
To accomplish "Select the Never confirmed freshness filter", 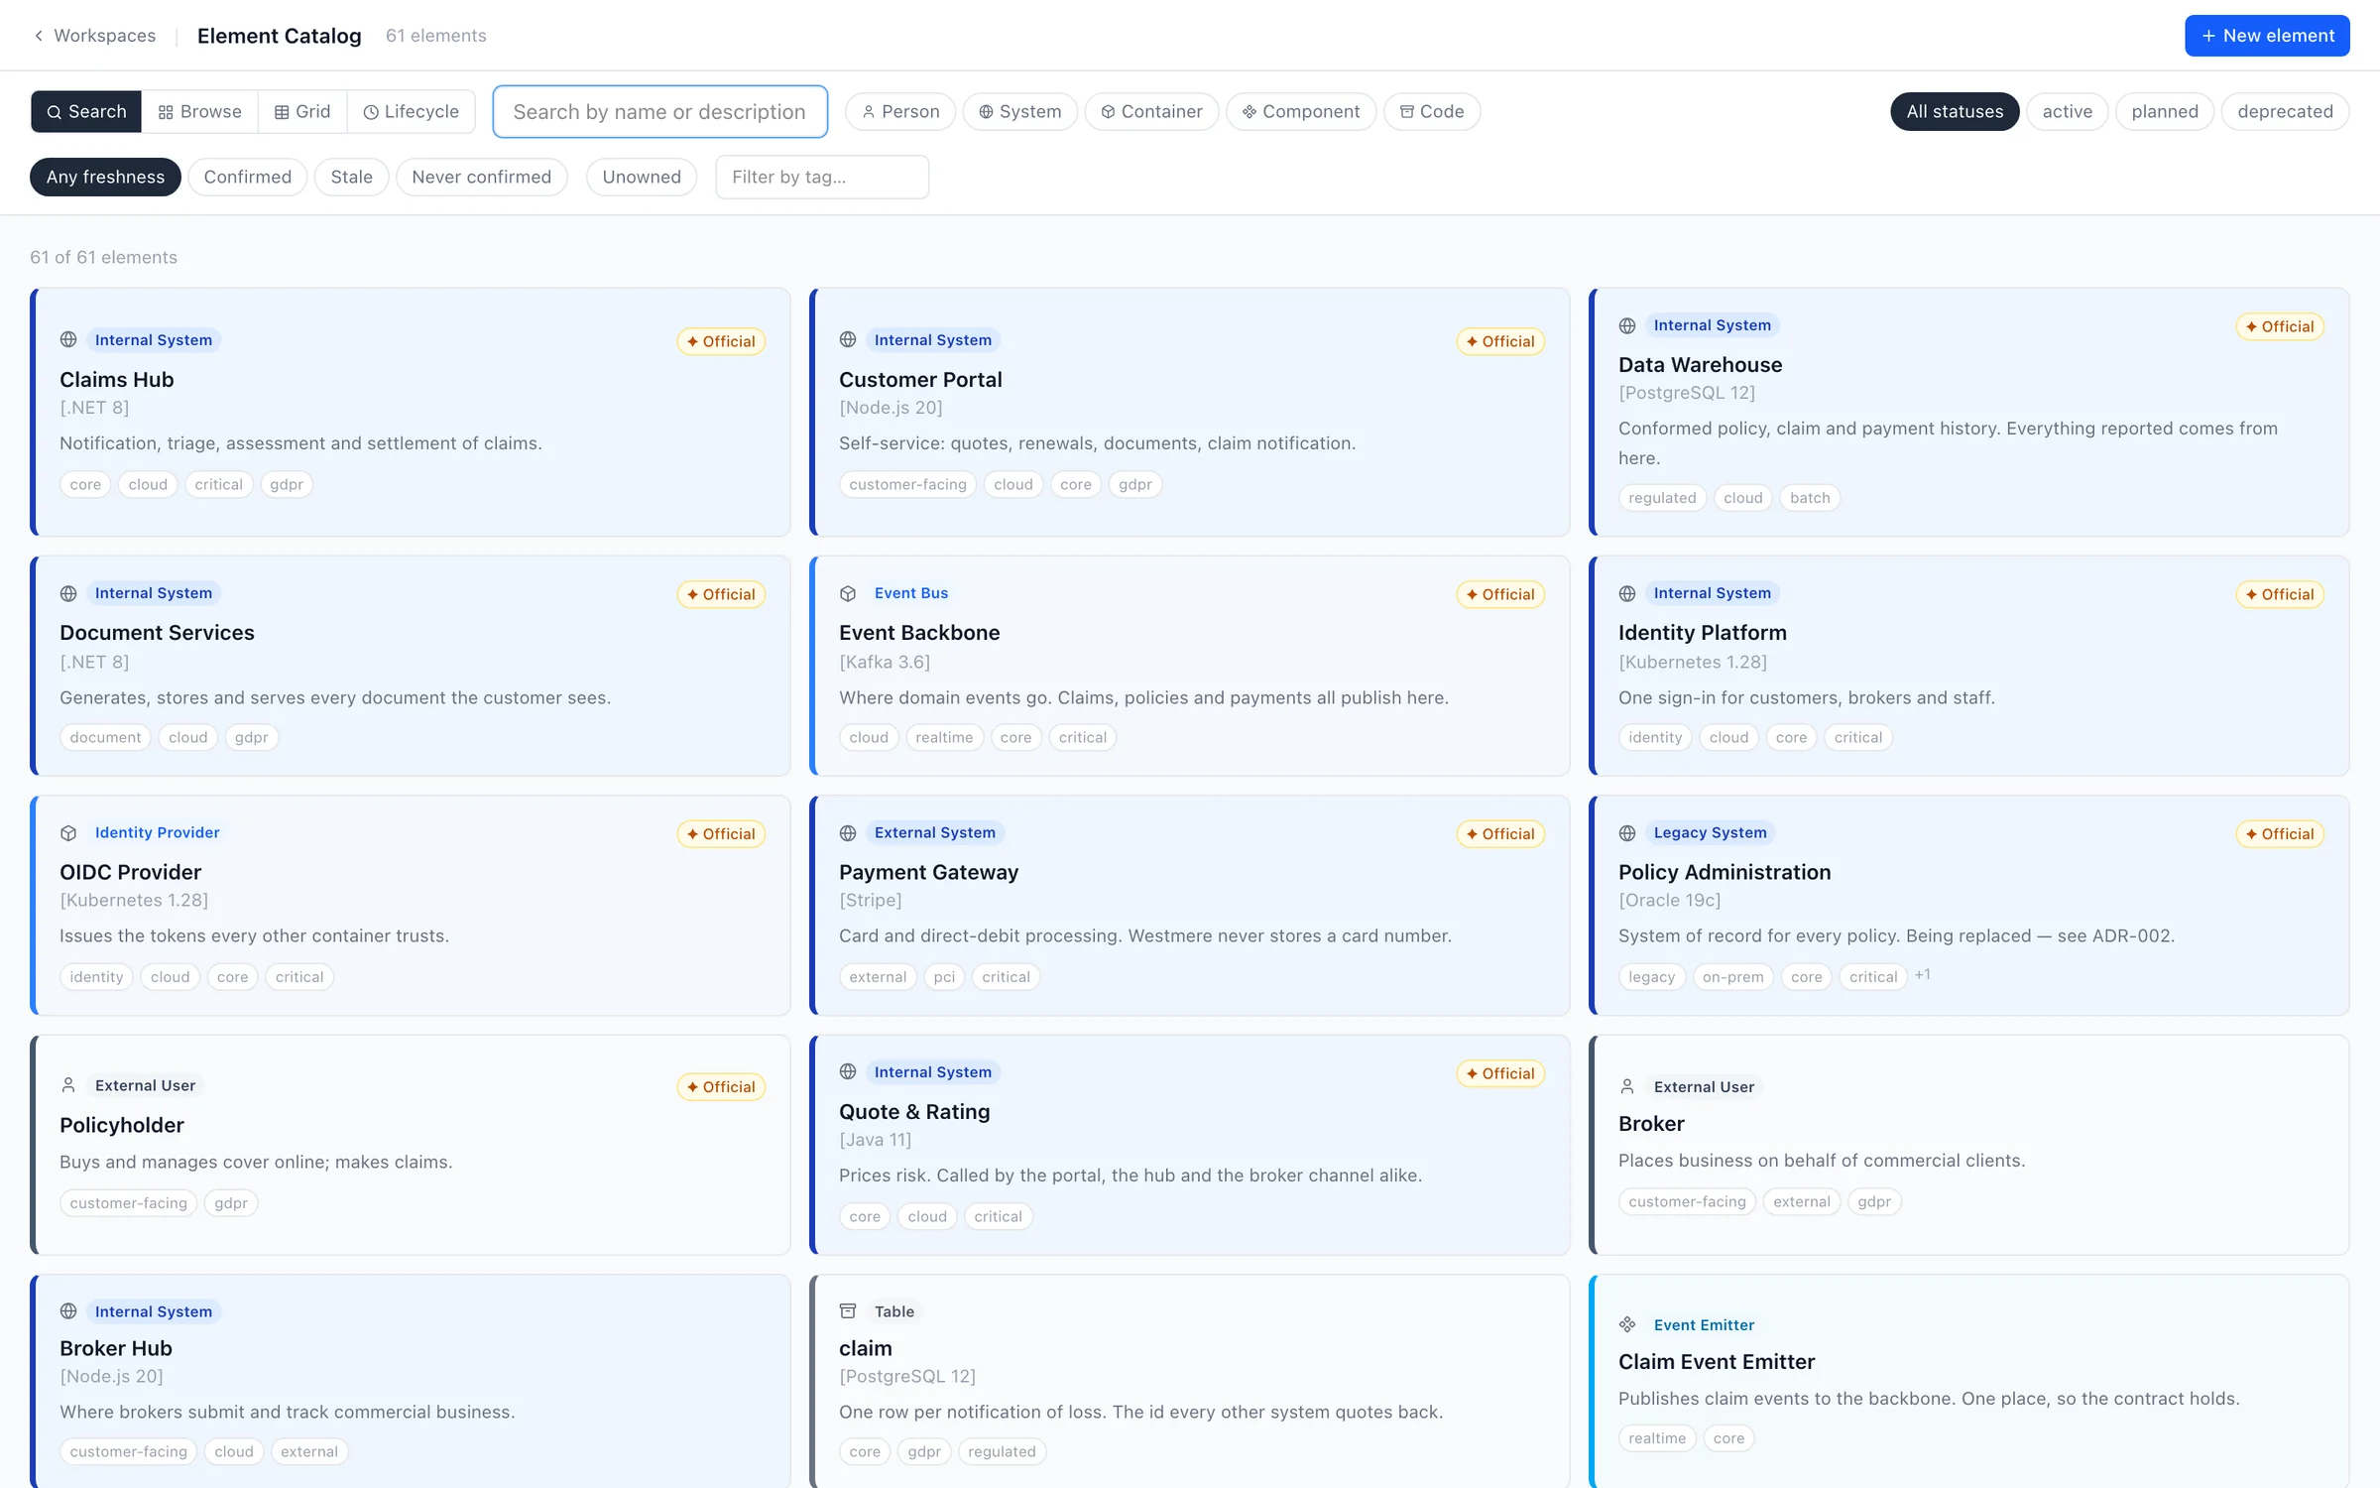I will pyautogui.click(x=482, y=177).
